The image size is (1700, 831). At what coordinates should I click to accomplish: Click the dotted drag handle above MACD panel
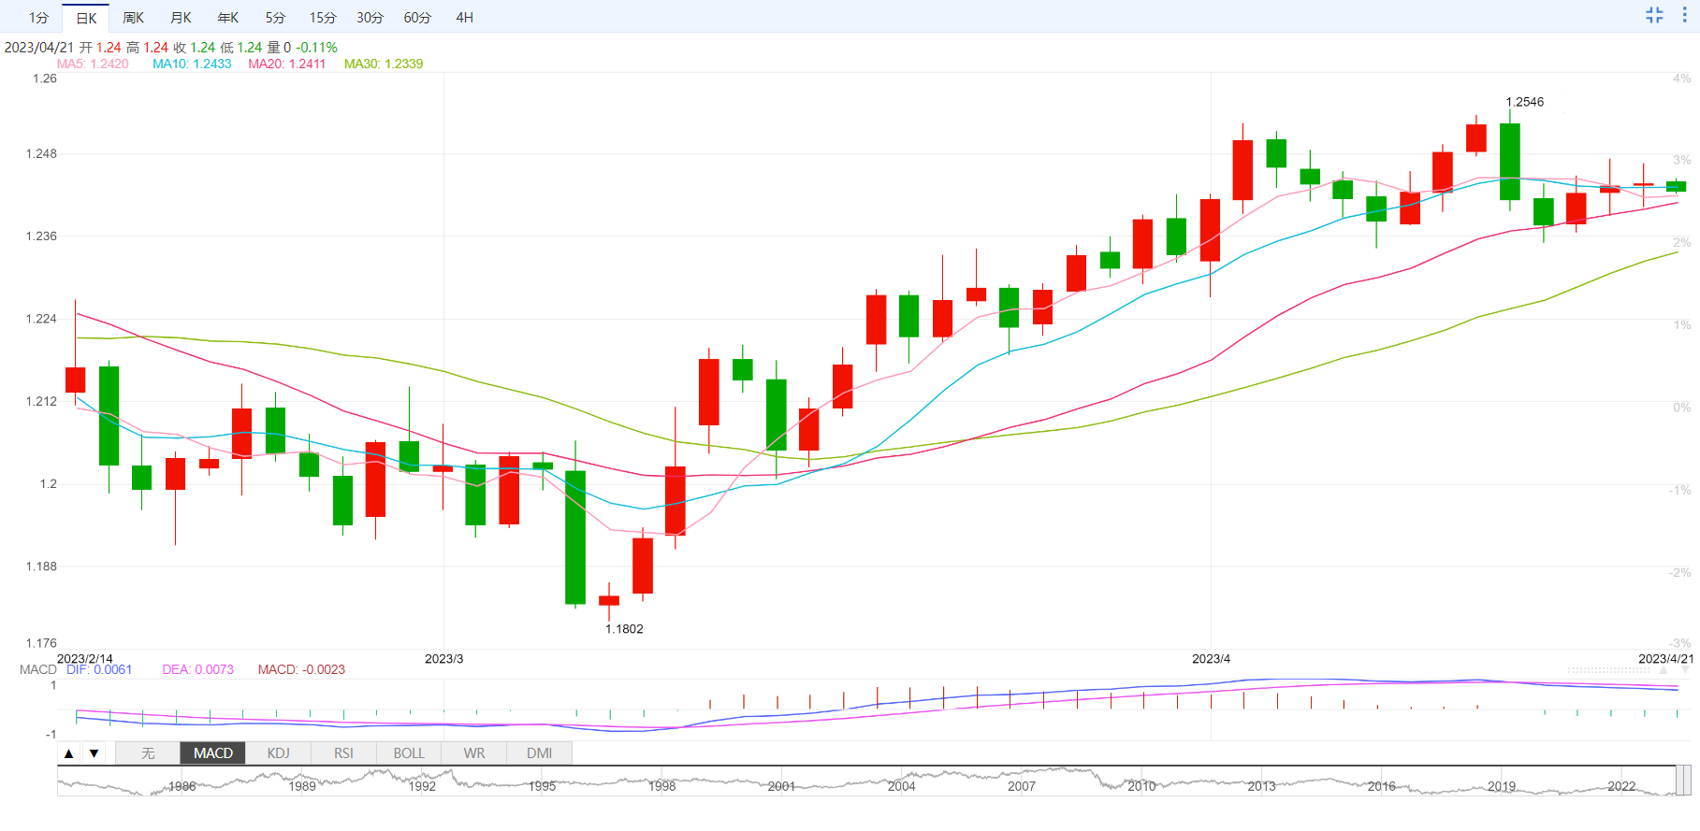tap(1608, 670)
